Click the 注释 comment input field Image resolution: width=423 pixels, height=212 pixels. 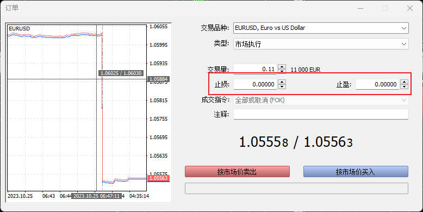coord(321,114)
